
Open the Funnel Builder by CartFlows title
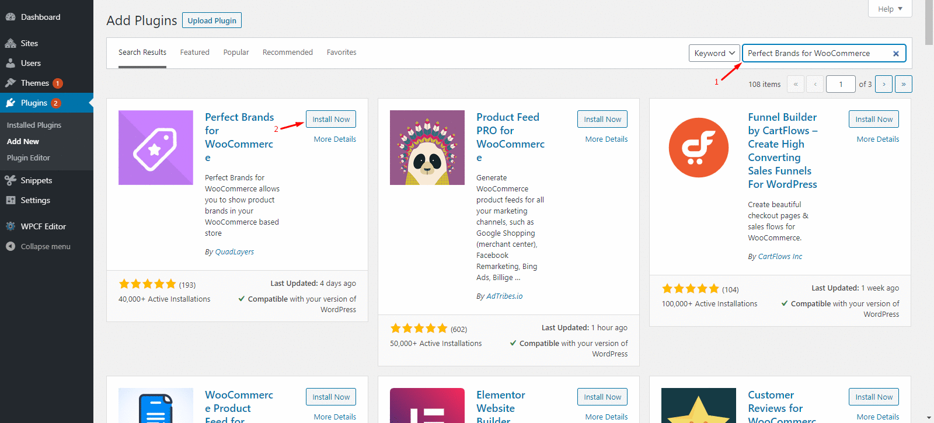point(783,151)
